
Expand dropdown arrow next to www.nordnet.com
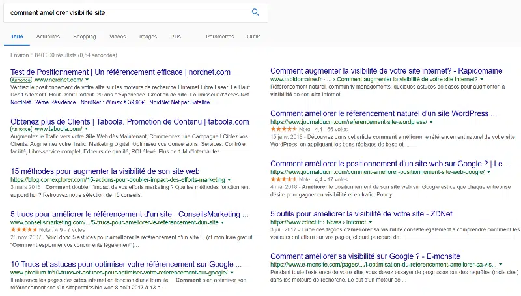(87, 79)
